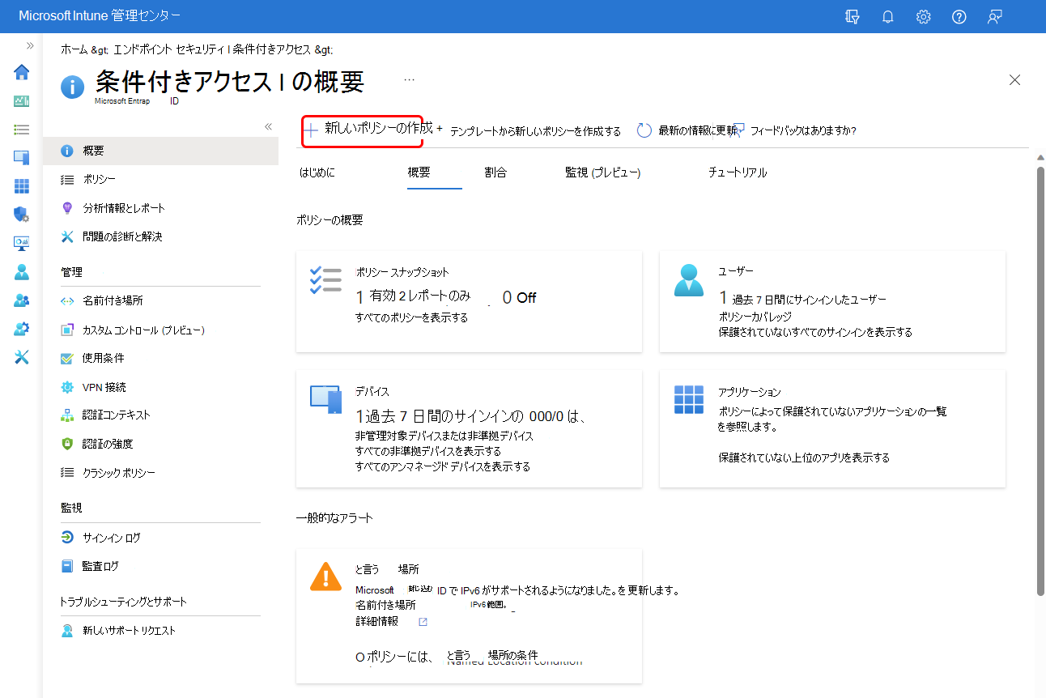Click 保護されていない上位のアプリを表示する link
The height and width of the screenshot is (698, 1046).
[x=804, y=458]
